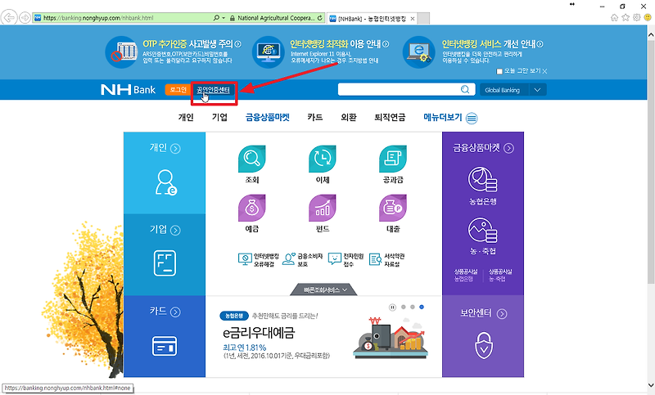Open the 조회 (inquiry) icon
Screen dimensions: 655x395
point(252,159)
